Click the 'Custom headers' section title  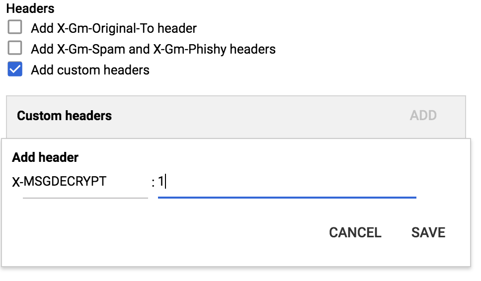point(64,116)
